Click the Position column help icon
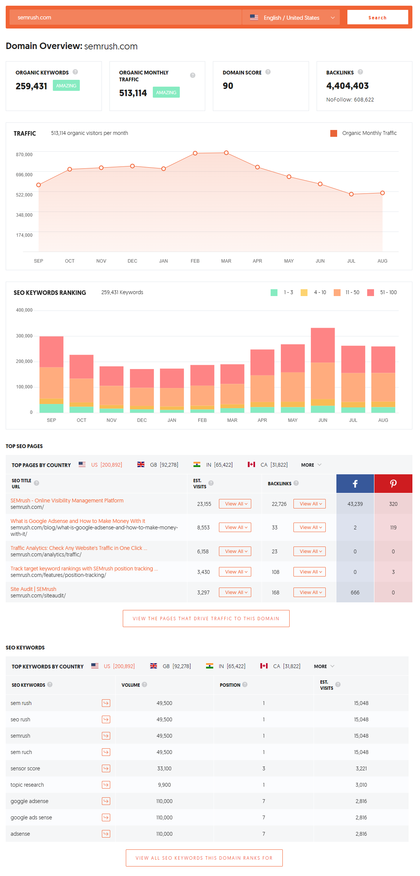This screenshot has width=420, height=876. [245, 684]
